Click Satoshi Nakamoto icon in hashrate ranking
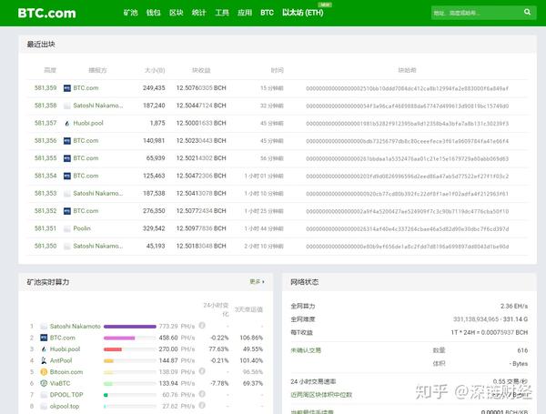This screenshot has height=414, width=546. click(44, 327)
